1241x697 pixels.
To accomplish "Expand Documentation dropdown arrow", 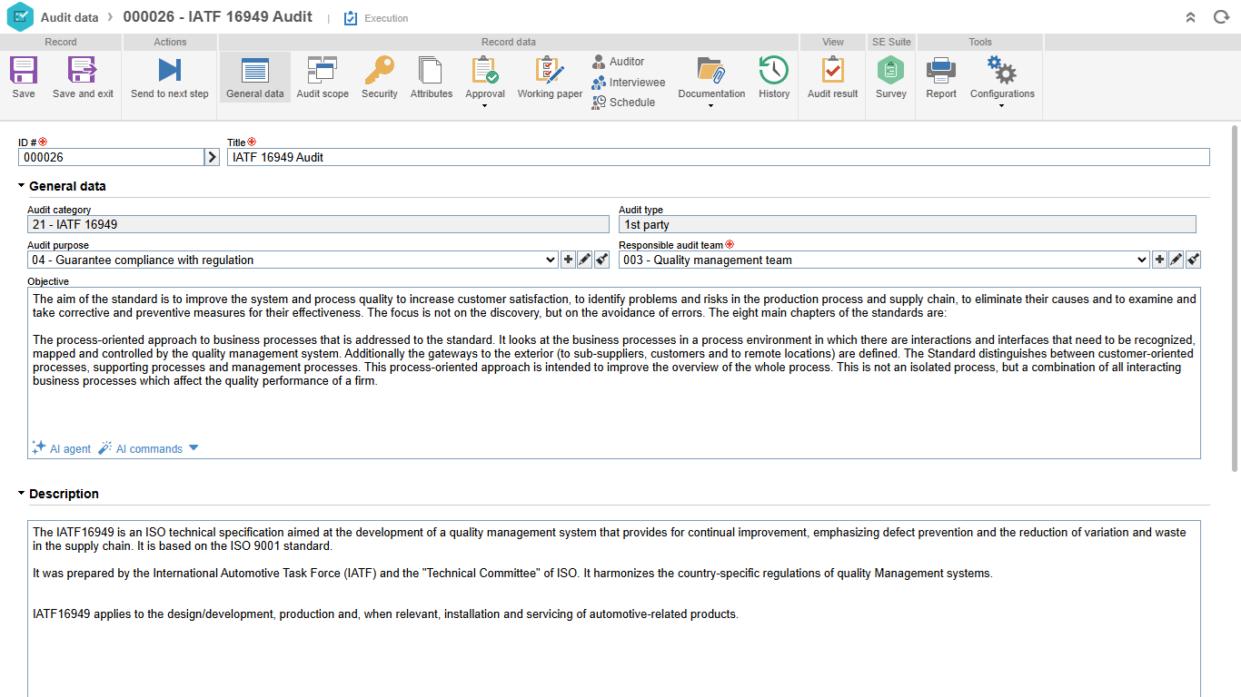I will pos(711,106).
